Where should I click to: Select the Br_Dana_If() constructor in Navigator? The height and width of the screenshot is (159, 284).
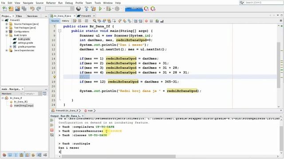coord(21,102)
